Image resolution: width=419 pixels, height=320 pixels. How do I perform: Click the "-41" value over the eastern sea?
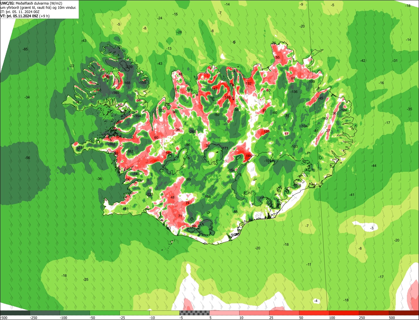pos(352,195)
